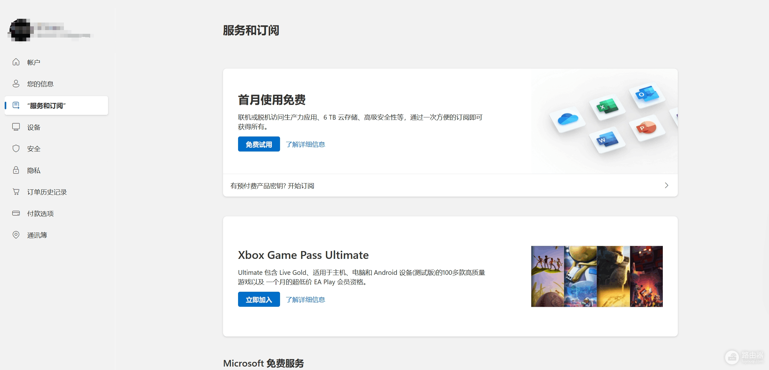Click the Xbox Game Pass games artwork
Viewport: 769px width, 370px height.
(597, 276)
